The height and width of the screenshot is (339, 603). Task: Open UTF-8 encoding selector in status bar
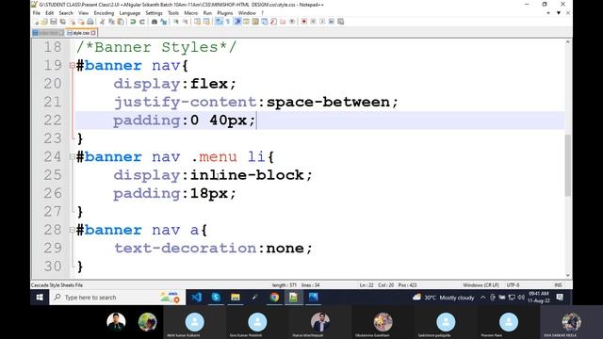[x=513, y=285]
